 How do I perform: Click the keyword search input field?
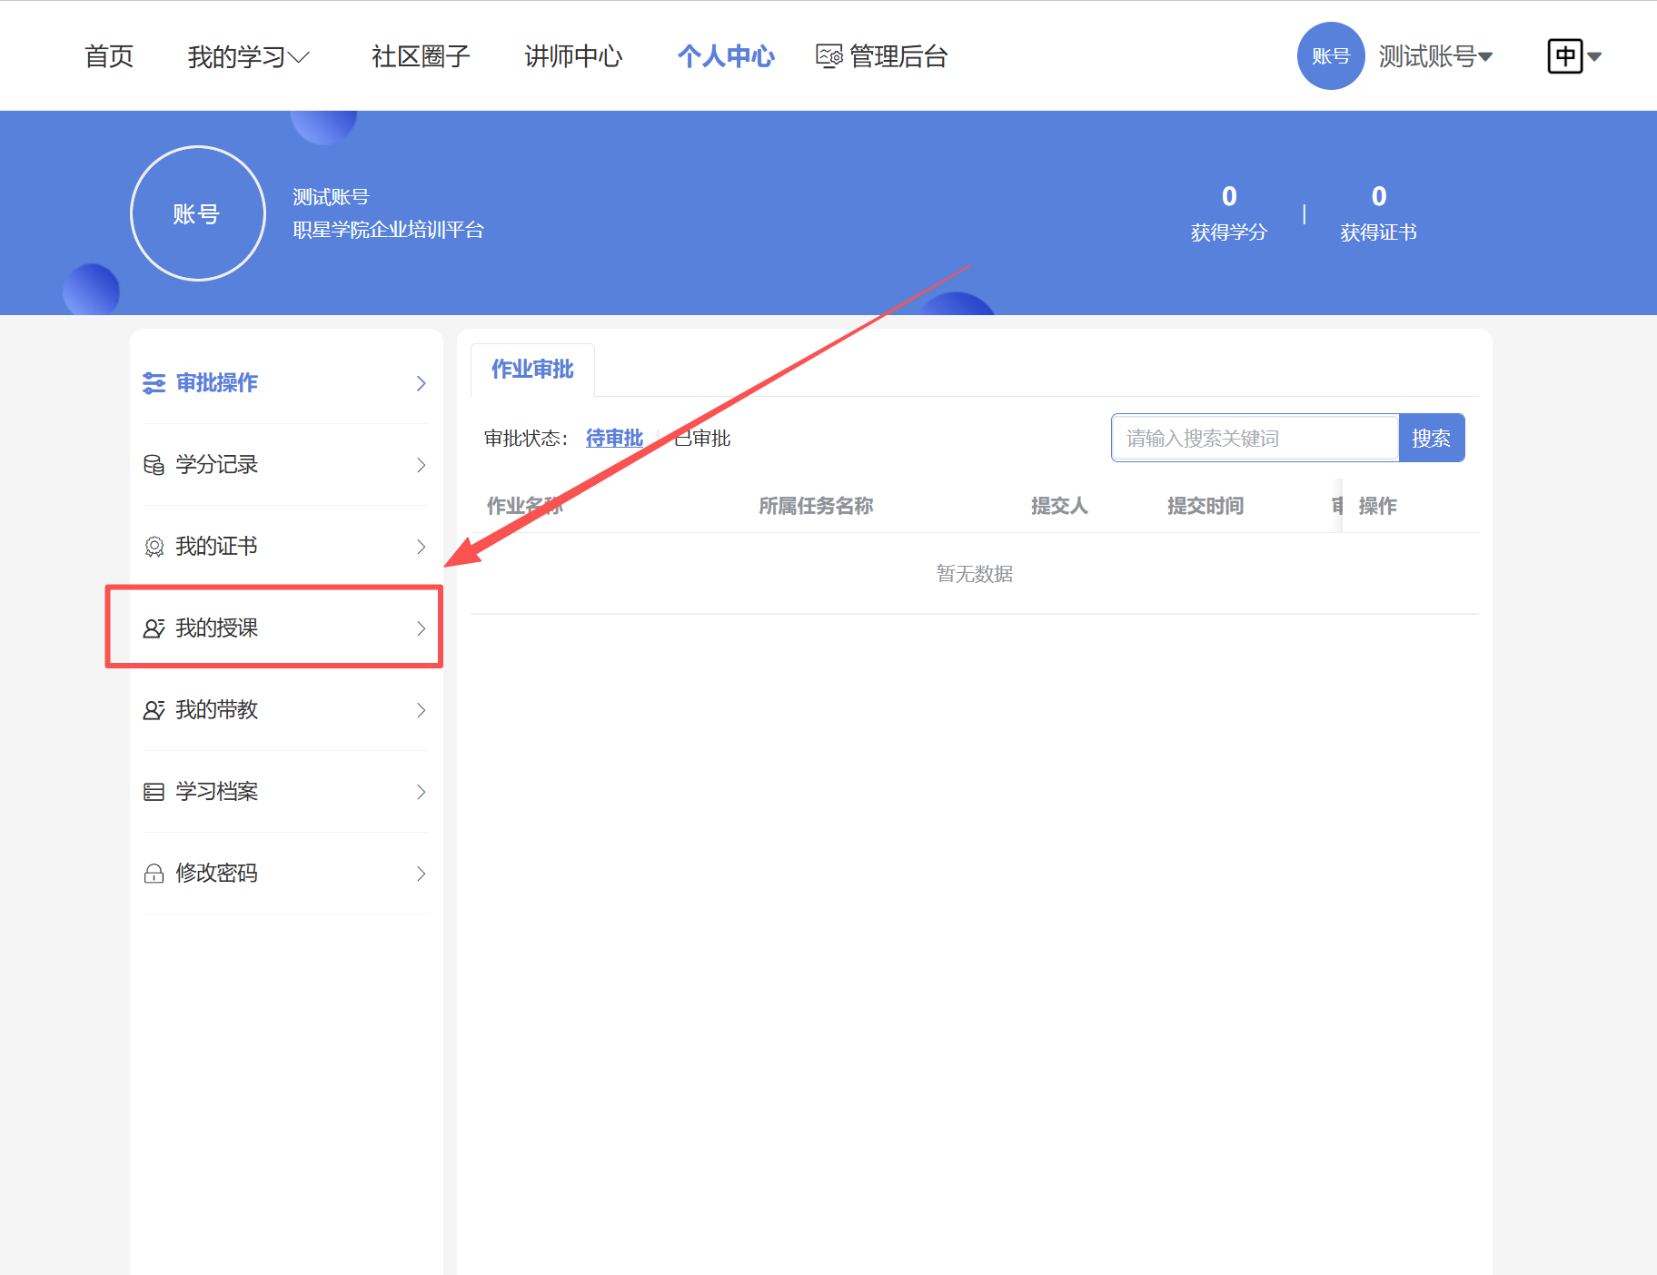tap(1255, 438)
